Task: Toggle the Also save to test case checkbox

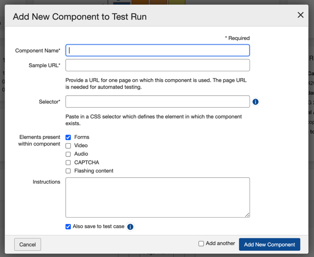Action: click(68, 226)
